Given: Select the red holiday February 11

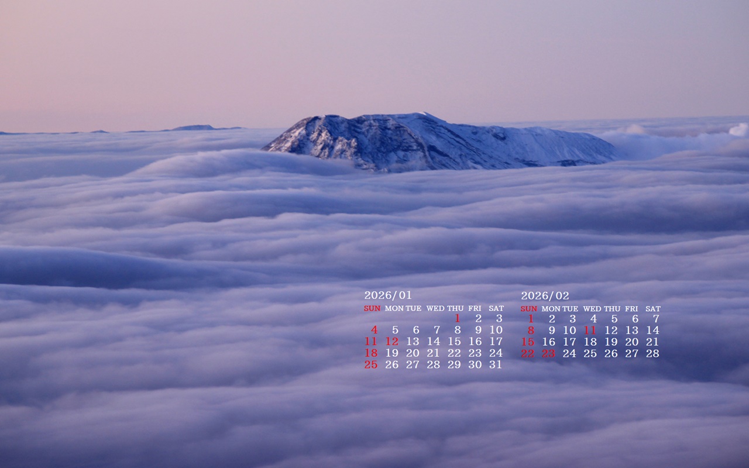Looking at the screenshot, I should point(590,330).
